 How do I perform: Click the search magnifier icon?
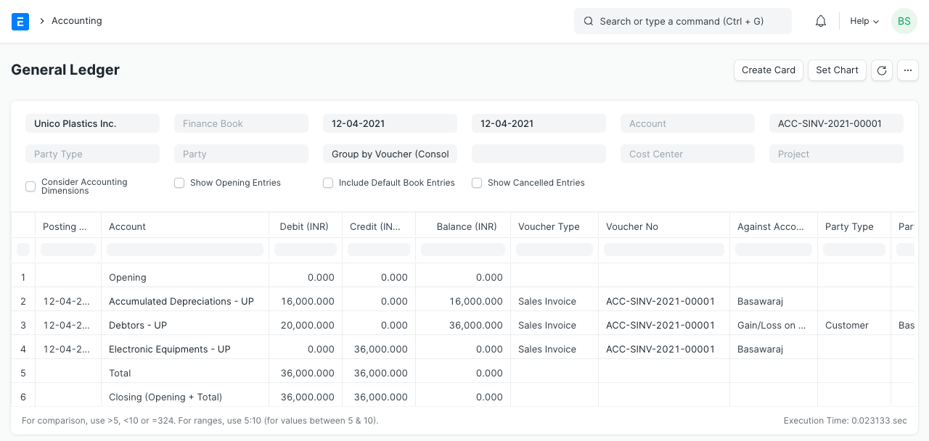pos(589,21)
